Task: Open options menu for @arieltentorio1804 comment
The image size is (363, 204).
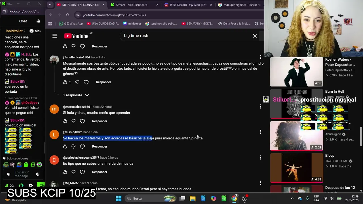Action: [260, 58]
